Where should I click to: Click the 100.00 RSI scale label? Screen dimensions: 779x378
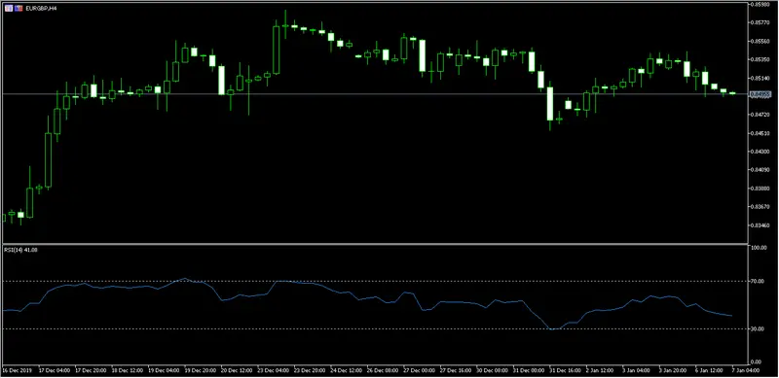tap(760, 247)
